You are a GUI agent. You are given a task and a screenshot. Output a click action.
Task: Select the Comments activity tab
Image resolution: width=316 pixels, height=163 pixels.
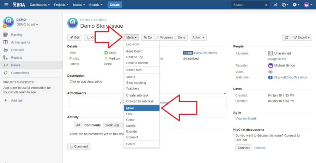[93, 125]
